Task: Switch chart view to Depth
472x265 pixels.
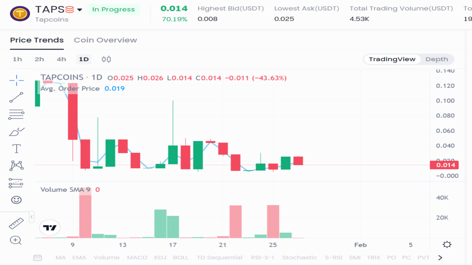Action: pos(437,59)
